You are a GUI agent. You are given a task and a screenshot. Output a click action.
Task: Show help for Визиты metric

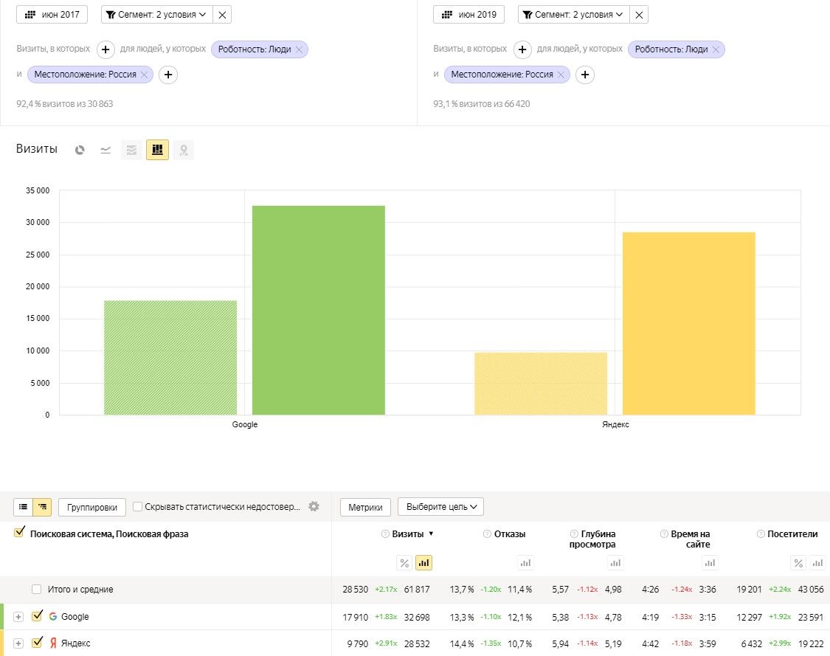click(385, 534)
